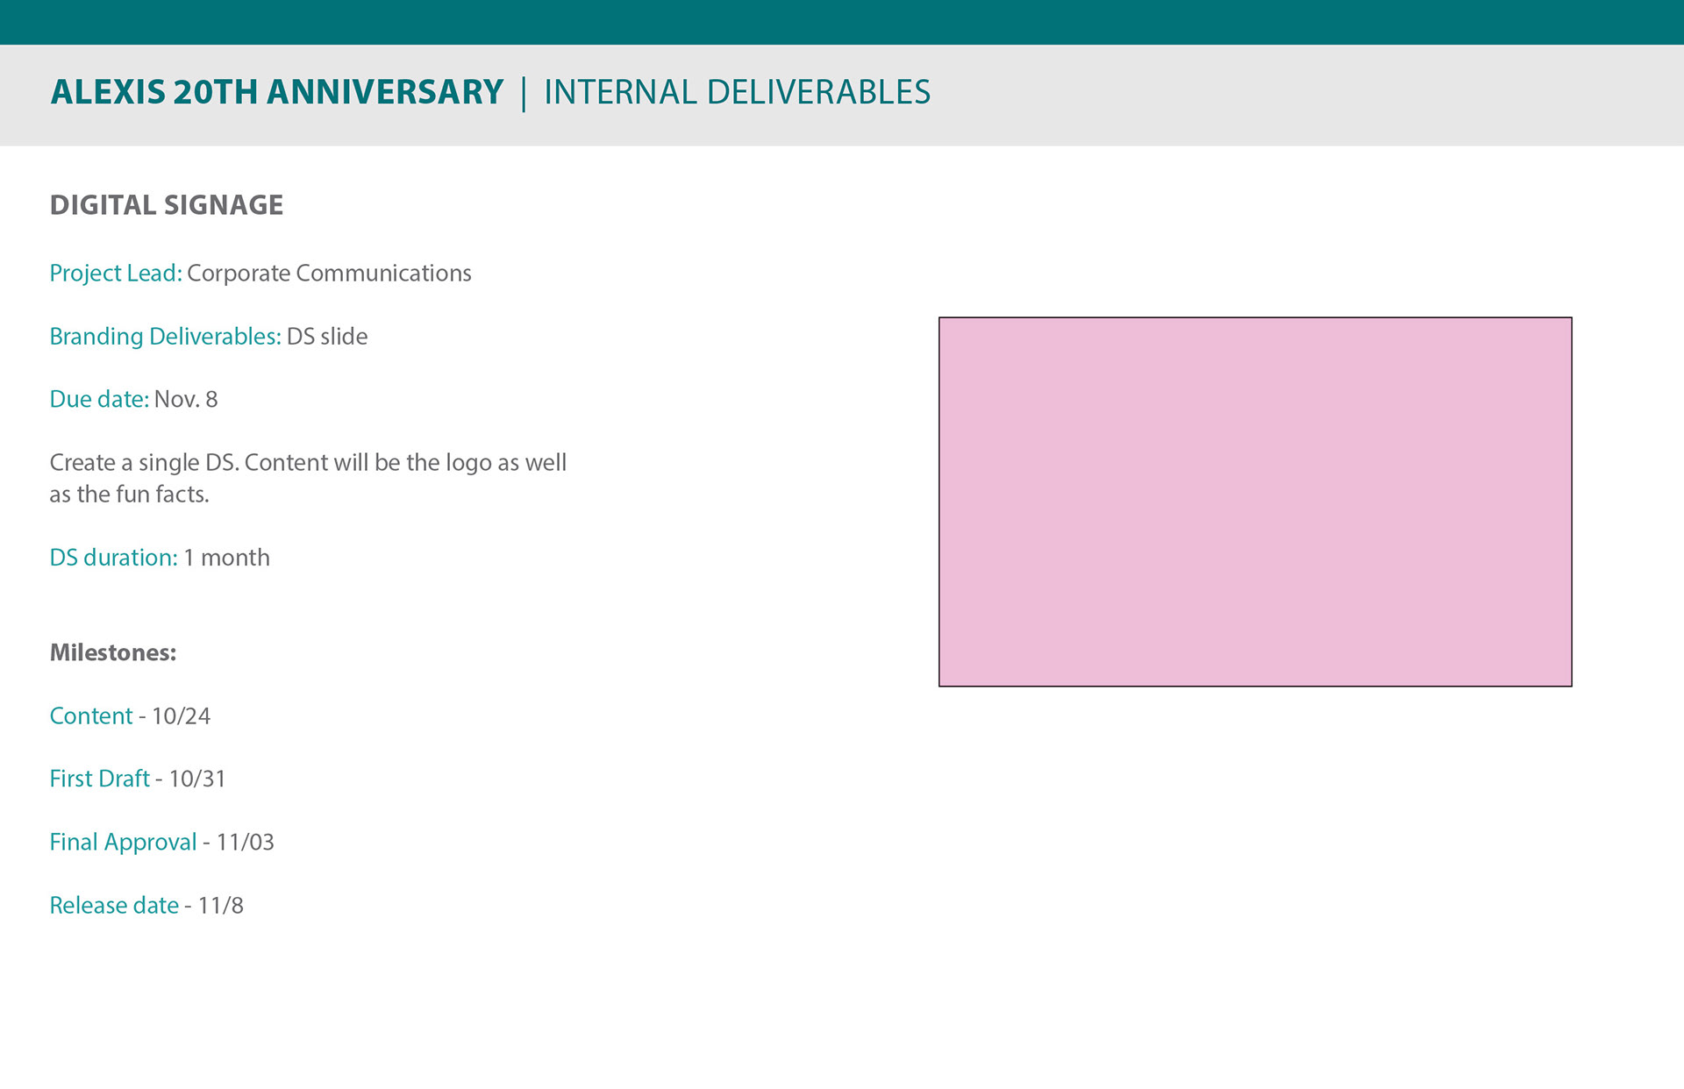Image resolution: width=1684 pixels, height=1089 pixels.
Task: Click the pink placeholder image box
Action: [x=1255, y=502]
